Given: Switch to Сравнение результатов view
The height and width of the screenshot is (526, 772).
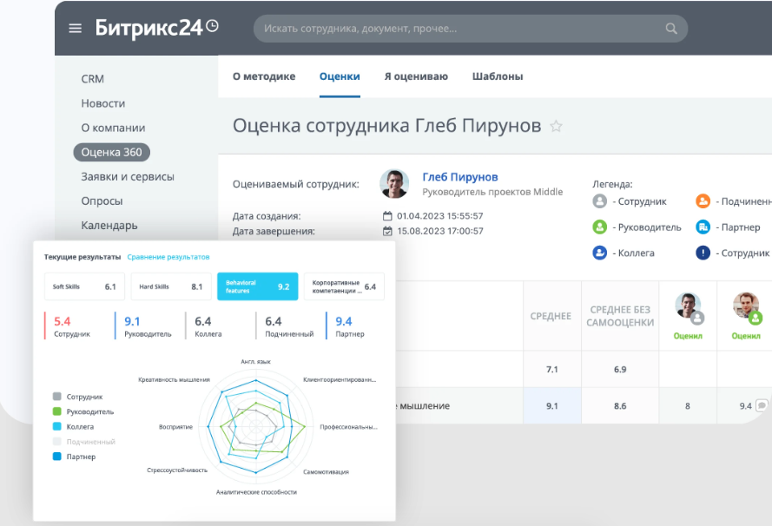Looking at the screenshot, I should pos(168,257).
